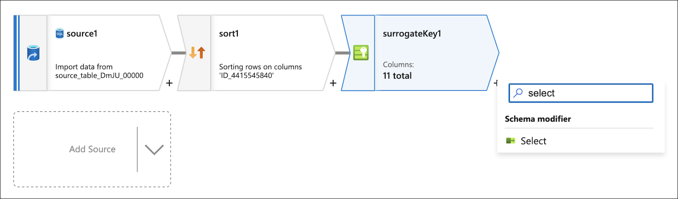Choose Select from the Schema modifier list
Screen dimensions: 678x199
coord(533,141)
